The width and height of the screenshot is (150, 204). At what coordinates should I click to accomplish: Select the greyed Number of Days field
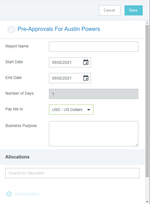pos(94,94)
